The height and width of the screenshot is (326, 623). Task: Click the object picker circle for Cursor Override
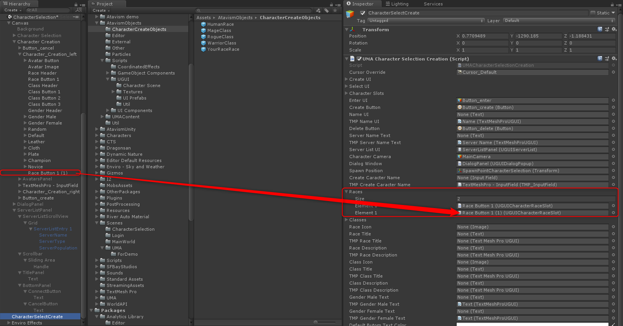click(613, 72)
